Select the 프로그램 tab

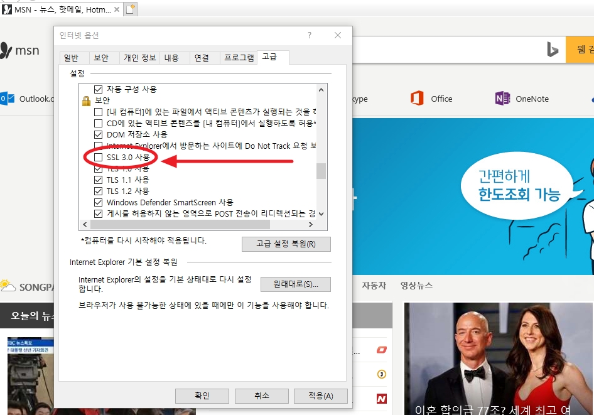[x=239, y=58]
